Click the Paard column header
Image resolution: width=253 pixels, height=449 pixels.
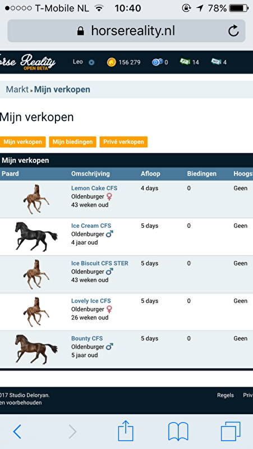coord(10,174)
